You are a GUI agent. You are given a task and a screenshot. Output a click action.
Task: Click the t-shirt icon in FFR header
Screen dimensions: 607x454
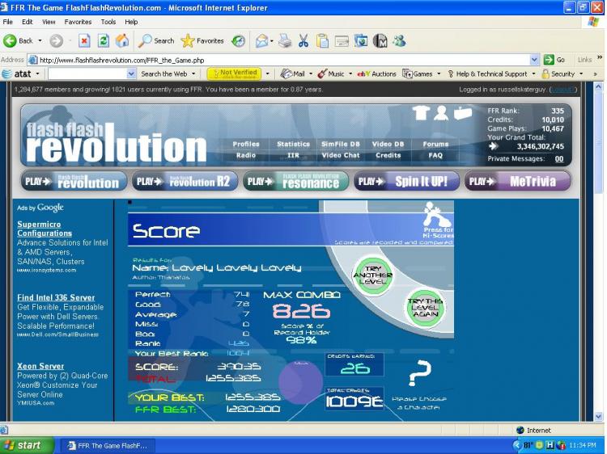[x=421, y=113]
